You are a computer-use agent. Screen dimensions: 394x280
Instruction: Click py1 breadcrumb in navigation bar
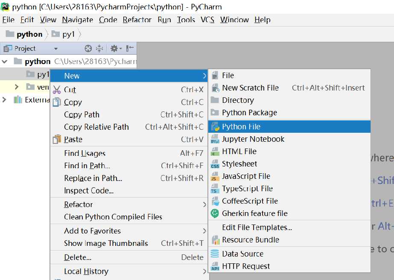coord(63,34)
